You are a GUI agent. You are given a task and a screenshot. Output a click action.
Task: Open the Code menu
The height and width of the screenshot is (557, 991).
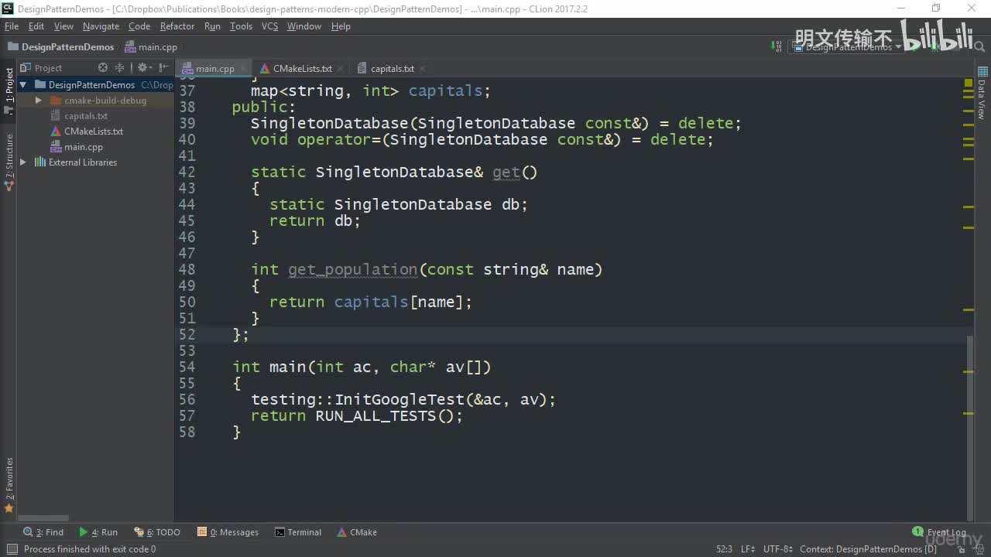click(x=139, y=26)
